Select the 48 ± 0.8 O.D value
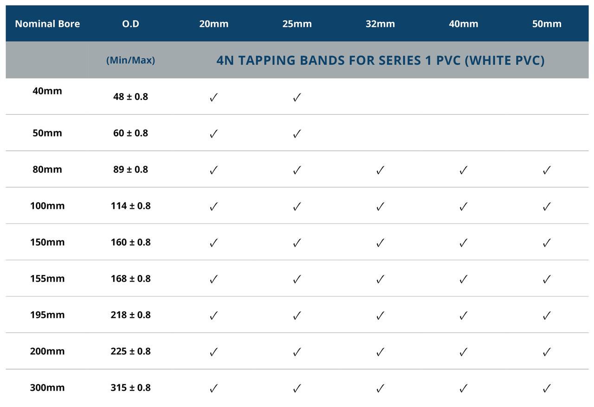Viewport: 594px width, 407px height. point(130,97)
